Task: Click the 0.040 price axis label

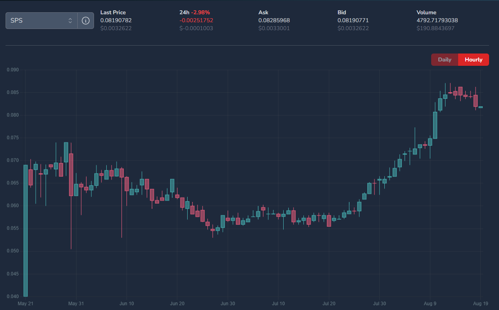Action: pyautogui.click(x=13, y=297)
